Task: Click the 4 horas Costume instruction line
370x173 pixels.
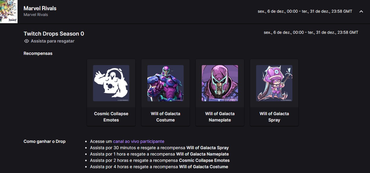Action: coord(159,167)
